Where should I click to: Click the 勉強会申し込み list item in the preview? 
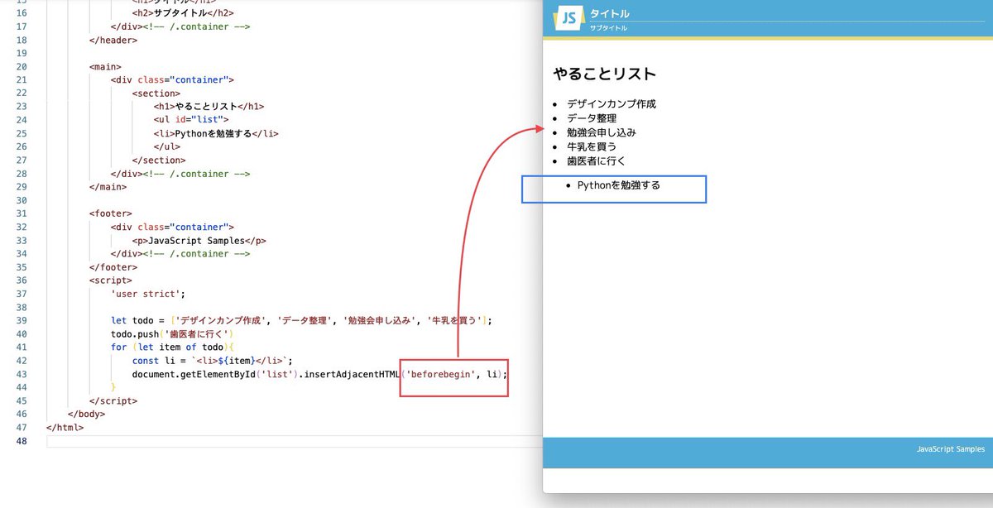click(602, 132)
